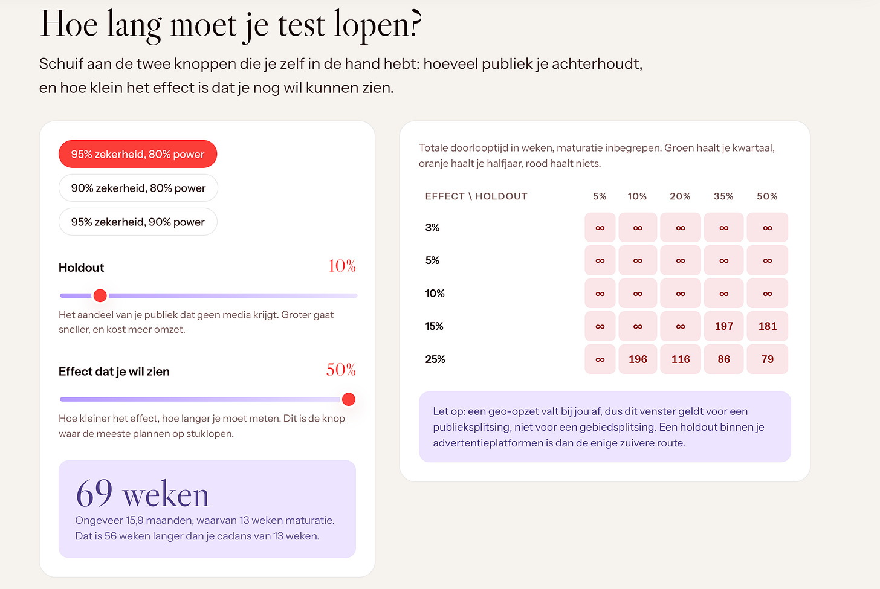Click the 50% holdout column header

coord(767,196)
